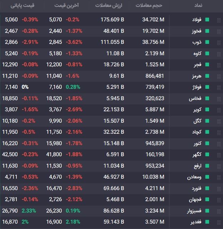Click the green status square beside کگل
The image size is (223, 229).
tap(207, 121)
